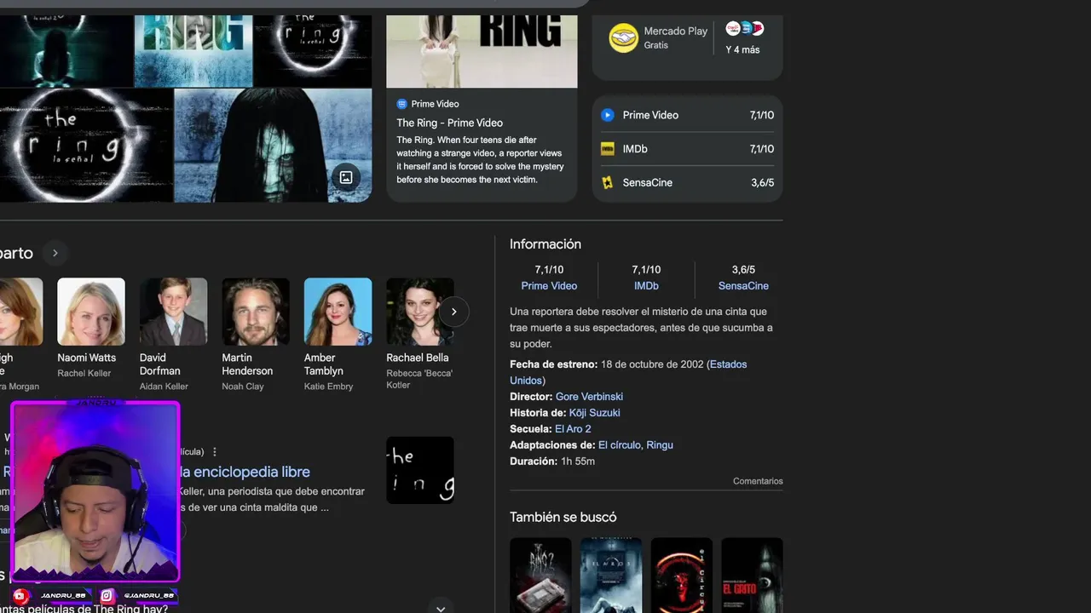
Task: Open the IMDb 7,1/10 rating row
Action: 687,149
